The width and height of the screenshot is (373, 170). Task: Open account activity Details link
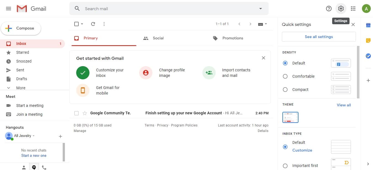(263, 131)
